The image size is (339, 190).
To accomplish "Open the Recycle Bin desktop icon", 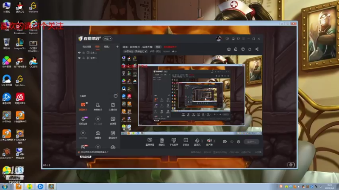I will [6, 44].
